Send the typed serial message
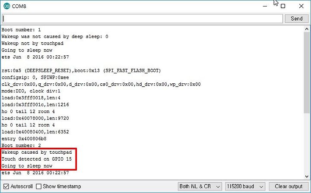311x193 pixels. click(x=296, y=19)
